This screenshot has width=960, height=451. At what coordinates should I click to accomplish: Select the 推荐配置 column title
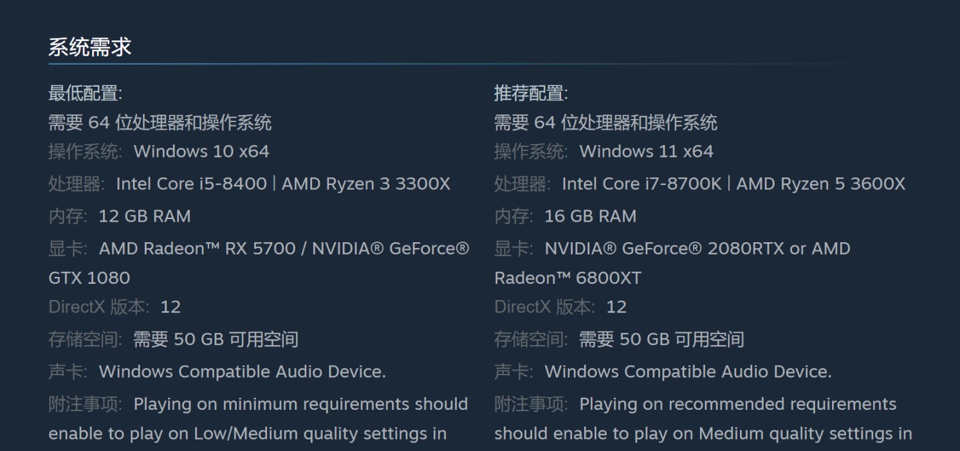(x=531, y=93)
